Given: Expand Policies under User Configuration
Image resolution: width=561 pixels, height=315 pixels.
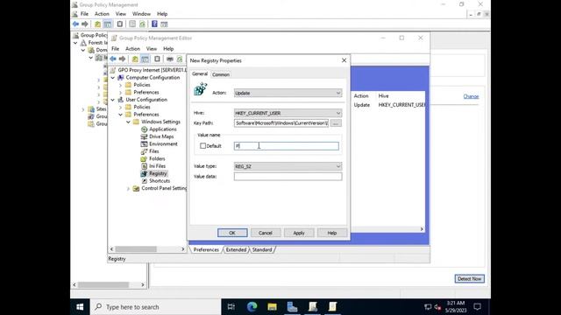Looking at the screenshot, I should pyautogui.click(x=121, y=107).
